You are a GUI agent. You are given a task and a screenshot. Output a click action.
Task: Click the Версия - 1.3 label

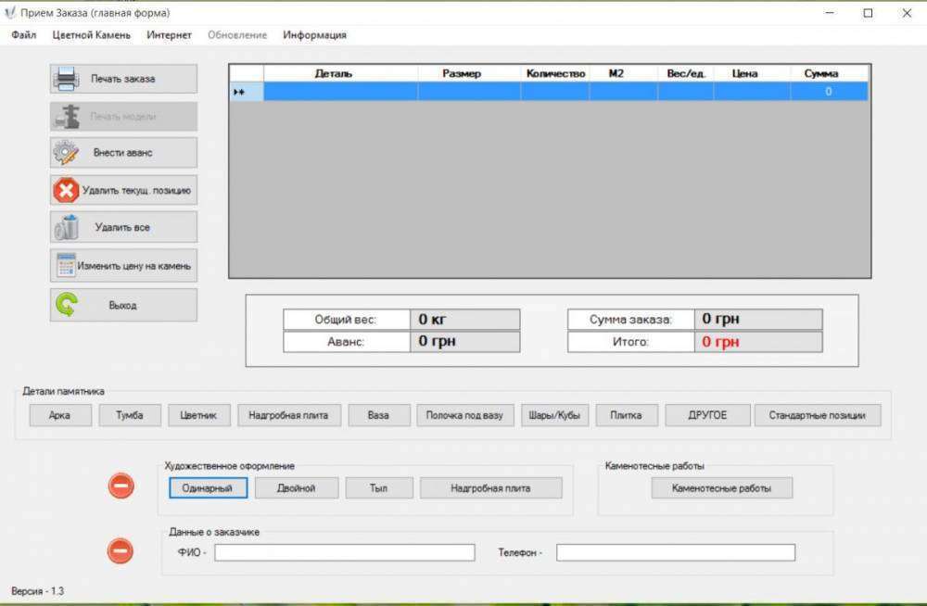(37, 590)
